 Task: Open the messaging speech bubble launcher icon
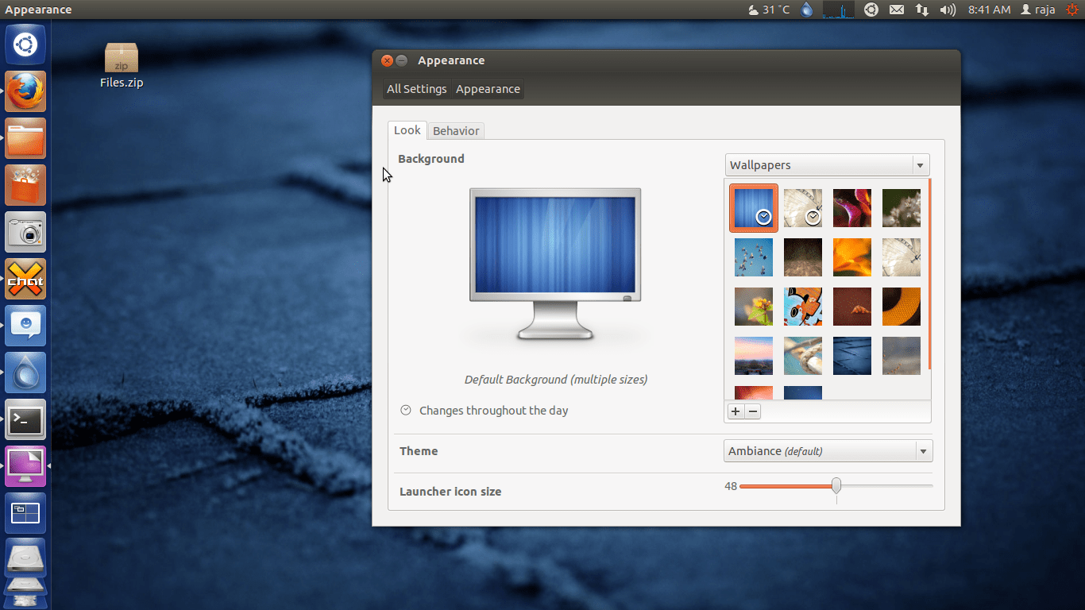click(25, 326)
